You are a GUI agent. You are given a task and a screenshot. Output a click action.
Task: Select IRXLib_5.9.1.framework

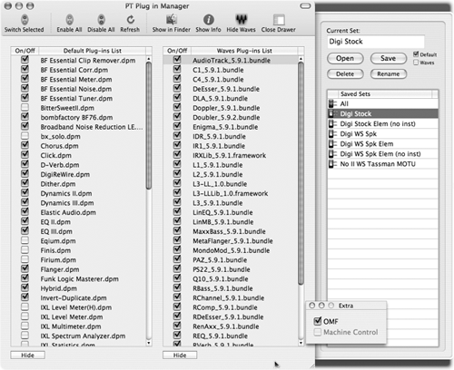point(230,156)
